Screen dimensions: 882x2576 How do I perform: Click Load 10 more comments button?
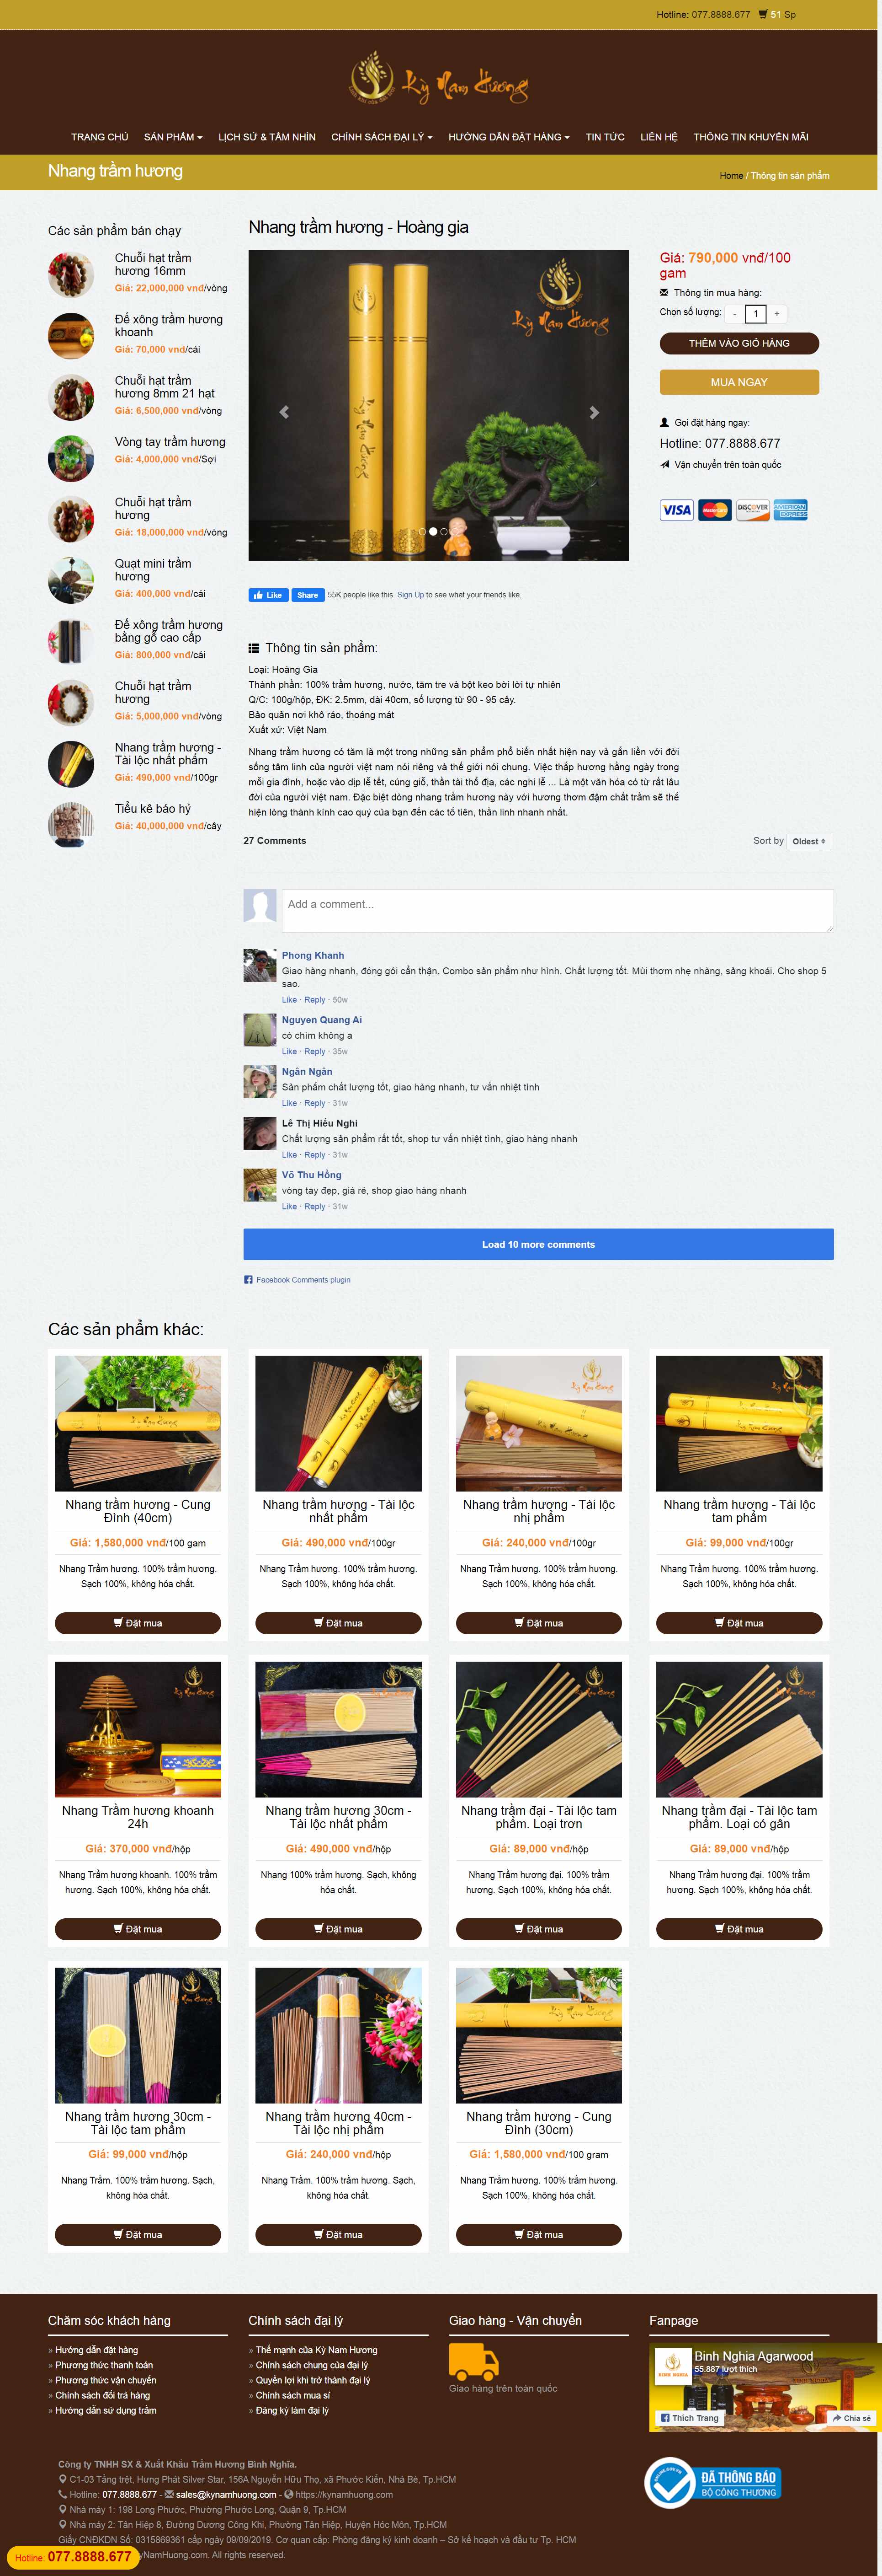coord(538,1244)
